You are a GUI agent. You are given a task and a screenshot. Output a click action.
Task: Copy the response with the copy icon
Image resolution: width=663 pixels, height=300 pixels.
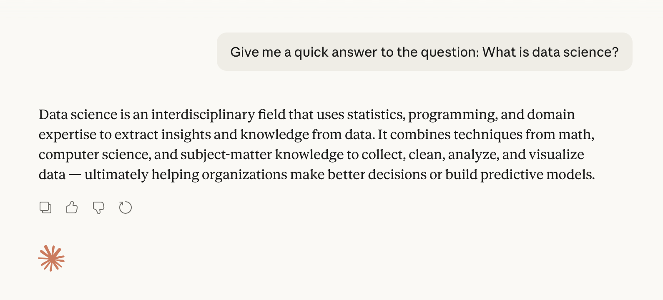point(45,207)
